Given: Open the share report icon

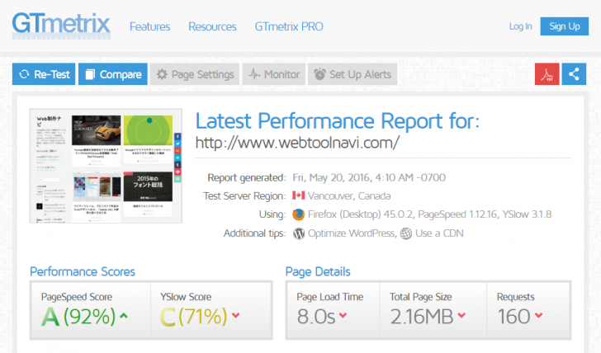Looking at the screenshot, I should [x=574, y=74].
